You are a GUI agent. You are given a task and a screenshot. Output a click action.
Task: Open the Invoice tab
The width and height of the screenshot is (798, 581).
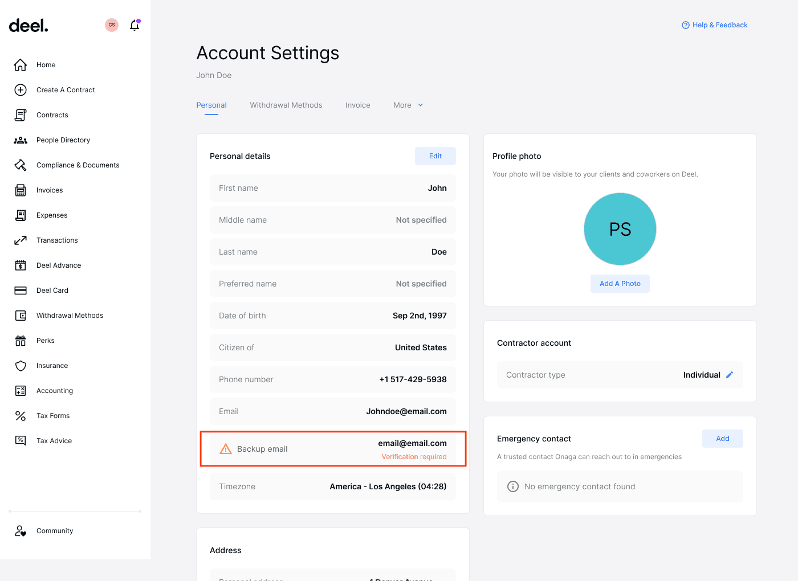point(357,105)
